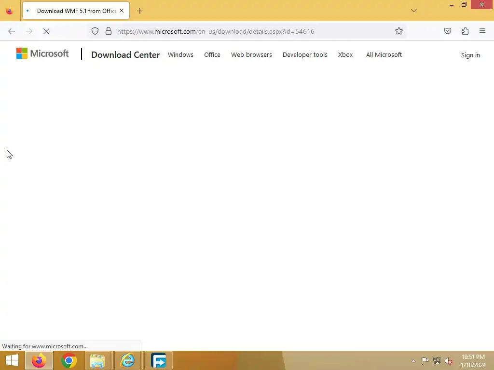Go back to the previous page

pos(12,31)
